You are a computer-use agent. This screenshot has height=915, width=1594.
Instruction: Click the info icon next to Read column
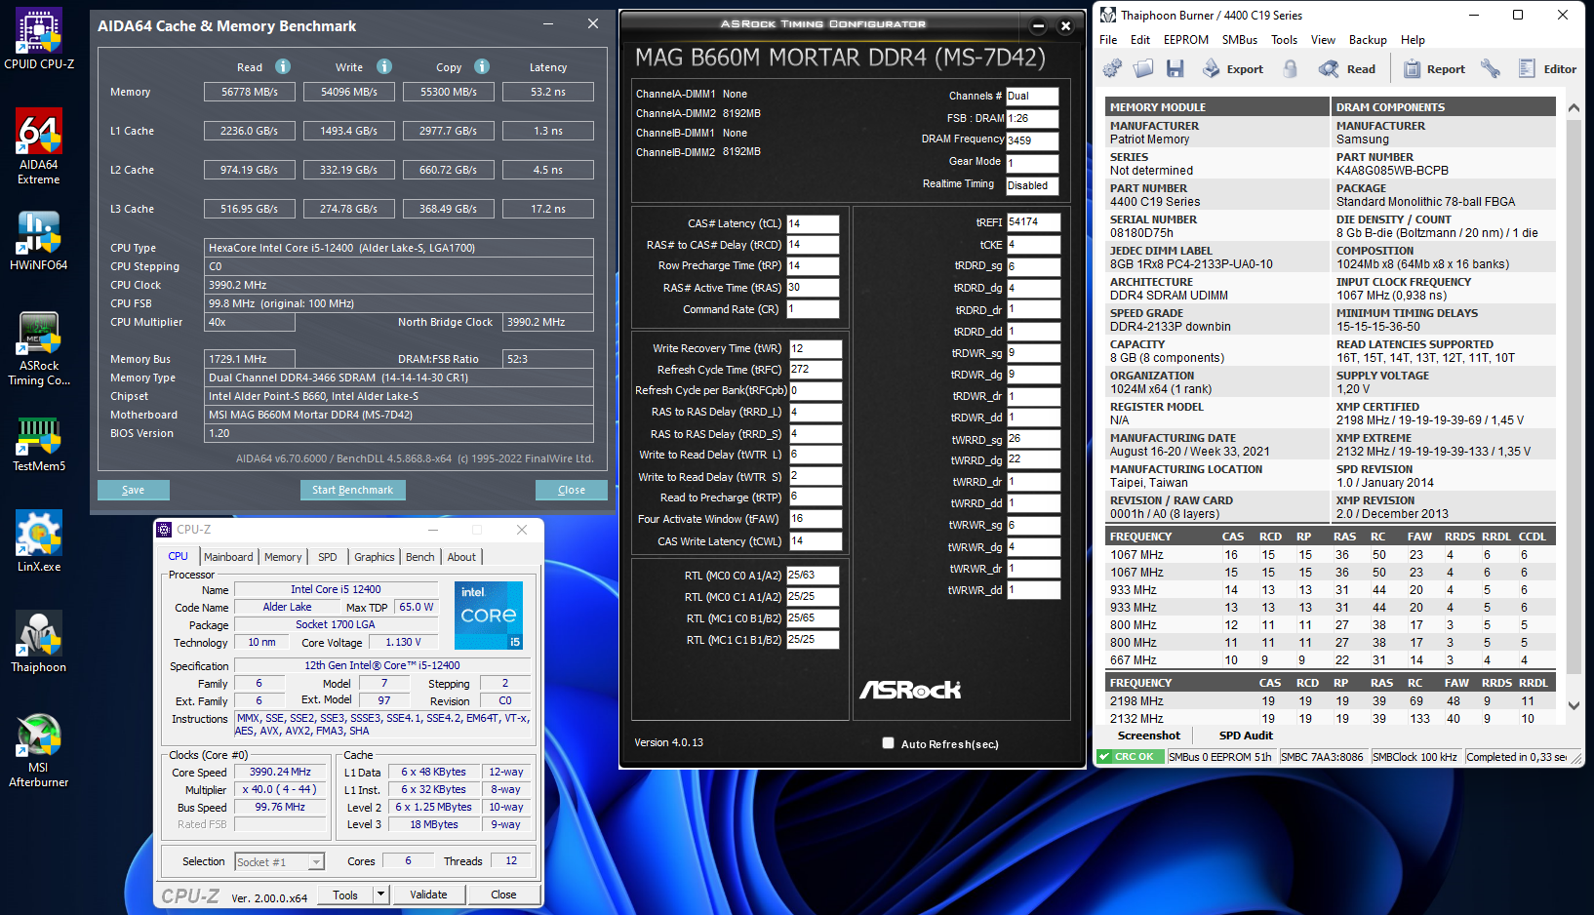283,66
